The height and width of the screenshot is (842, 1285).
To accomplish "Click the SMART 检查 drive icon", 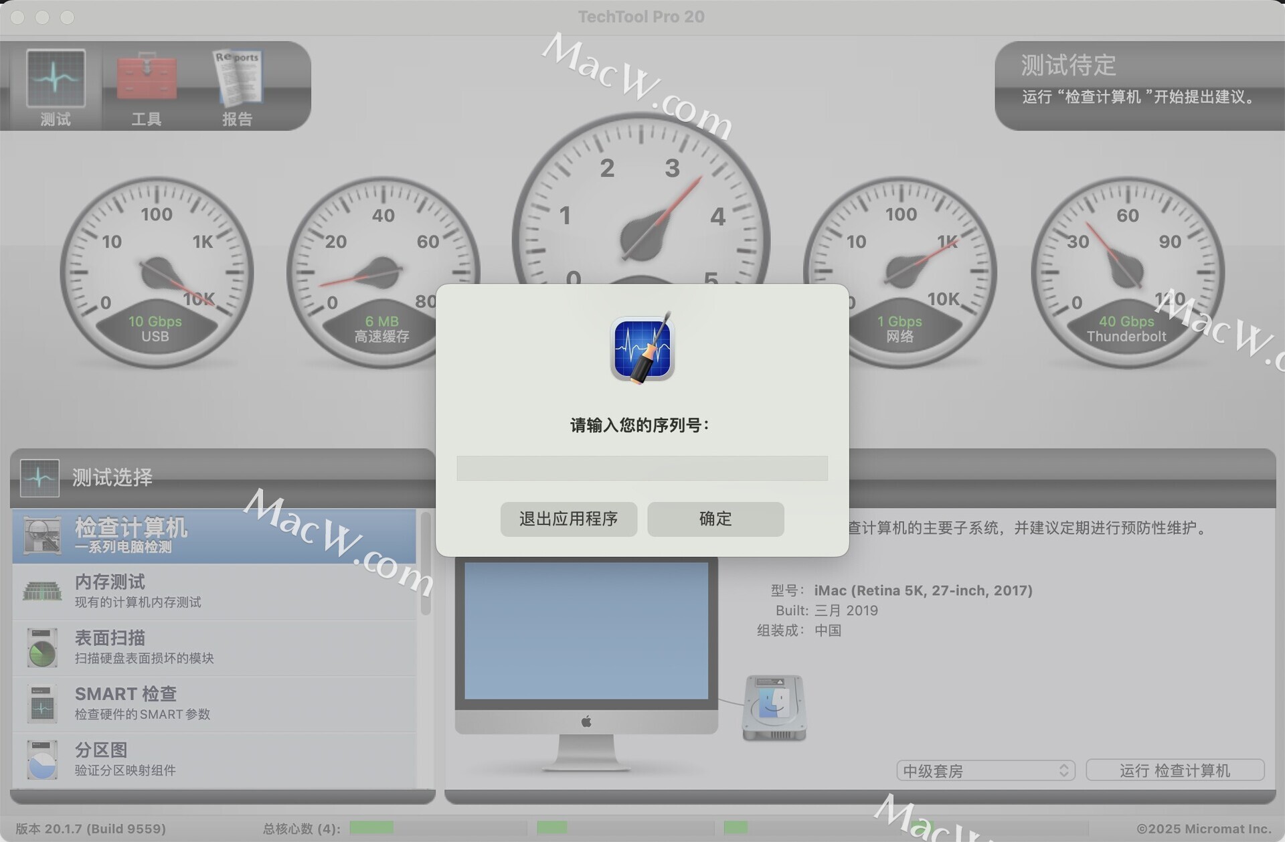I will coord(42,703).
